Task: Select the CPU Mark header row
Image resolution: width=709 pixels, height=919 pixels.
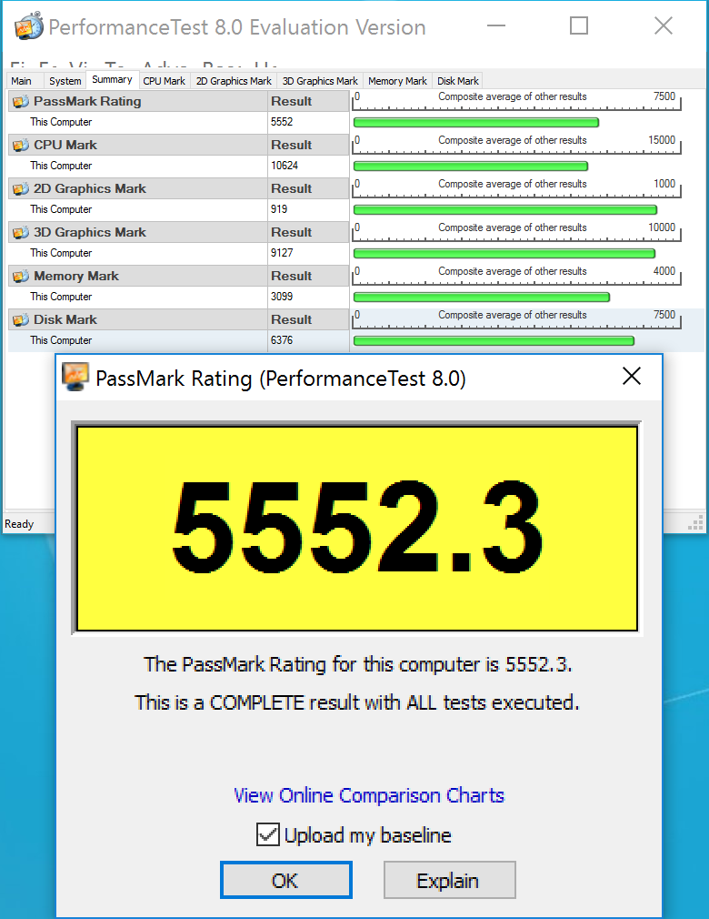Action: tap(178, 146)
